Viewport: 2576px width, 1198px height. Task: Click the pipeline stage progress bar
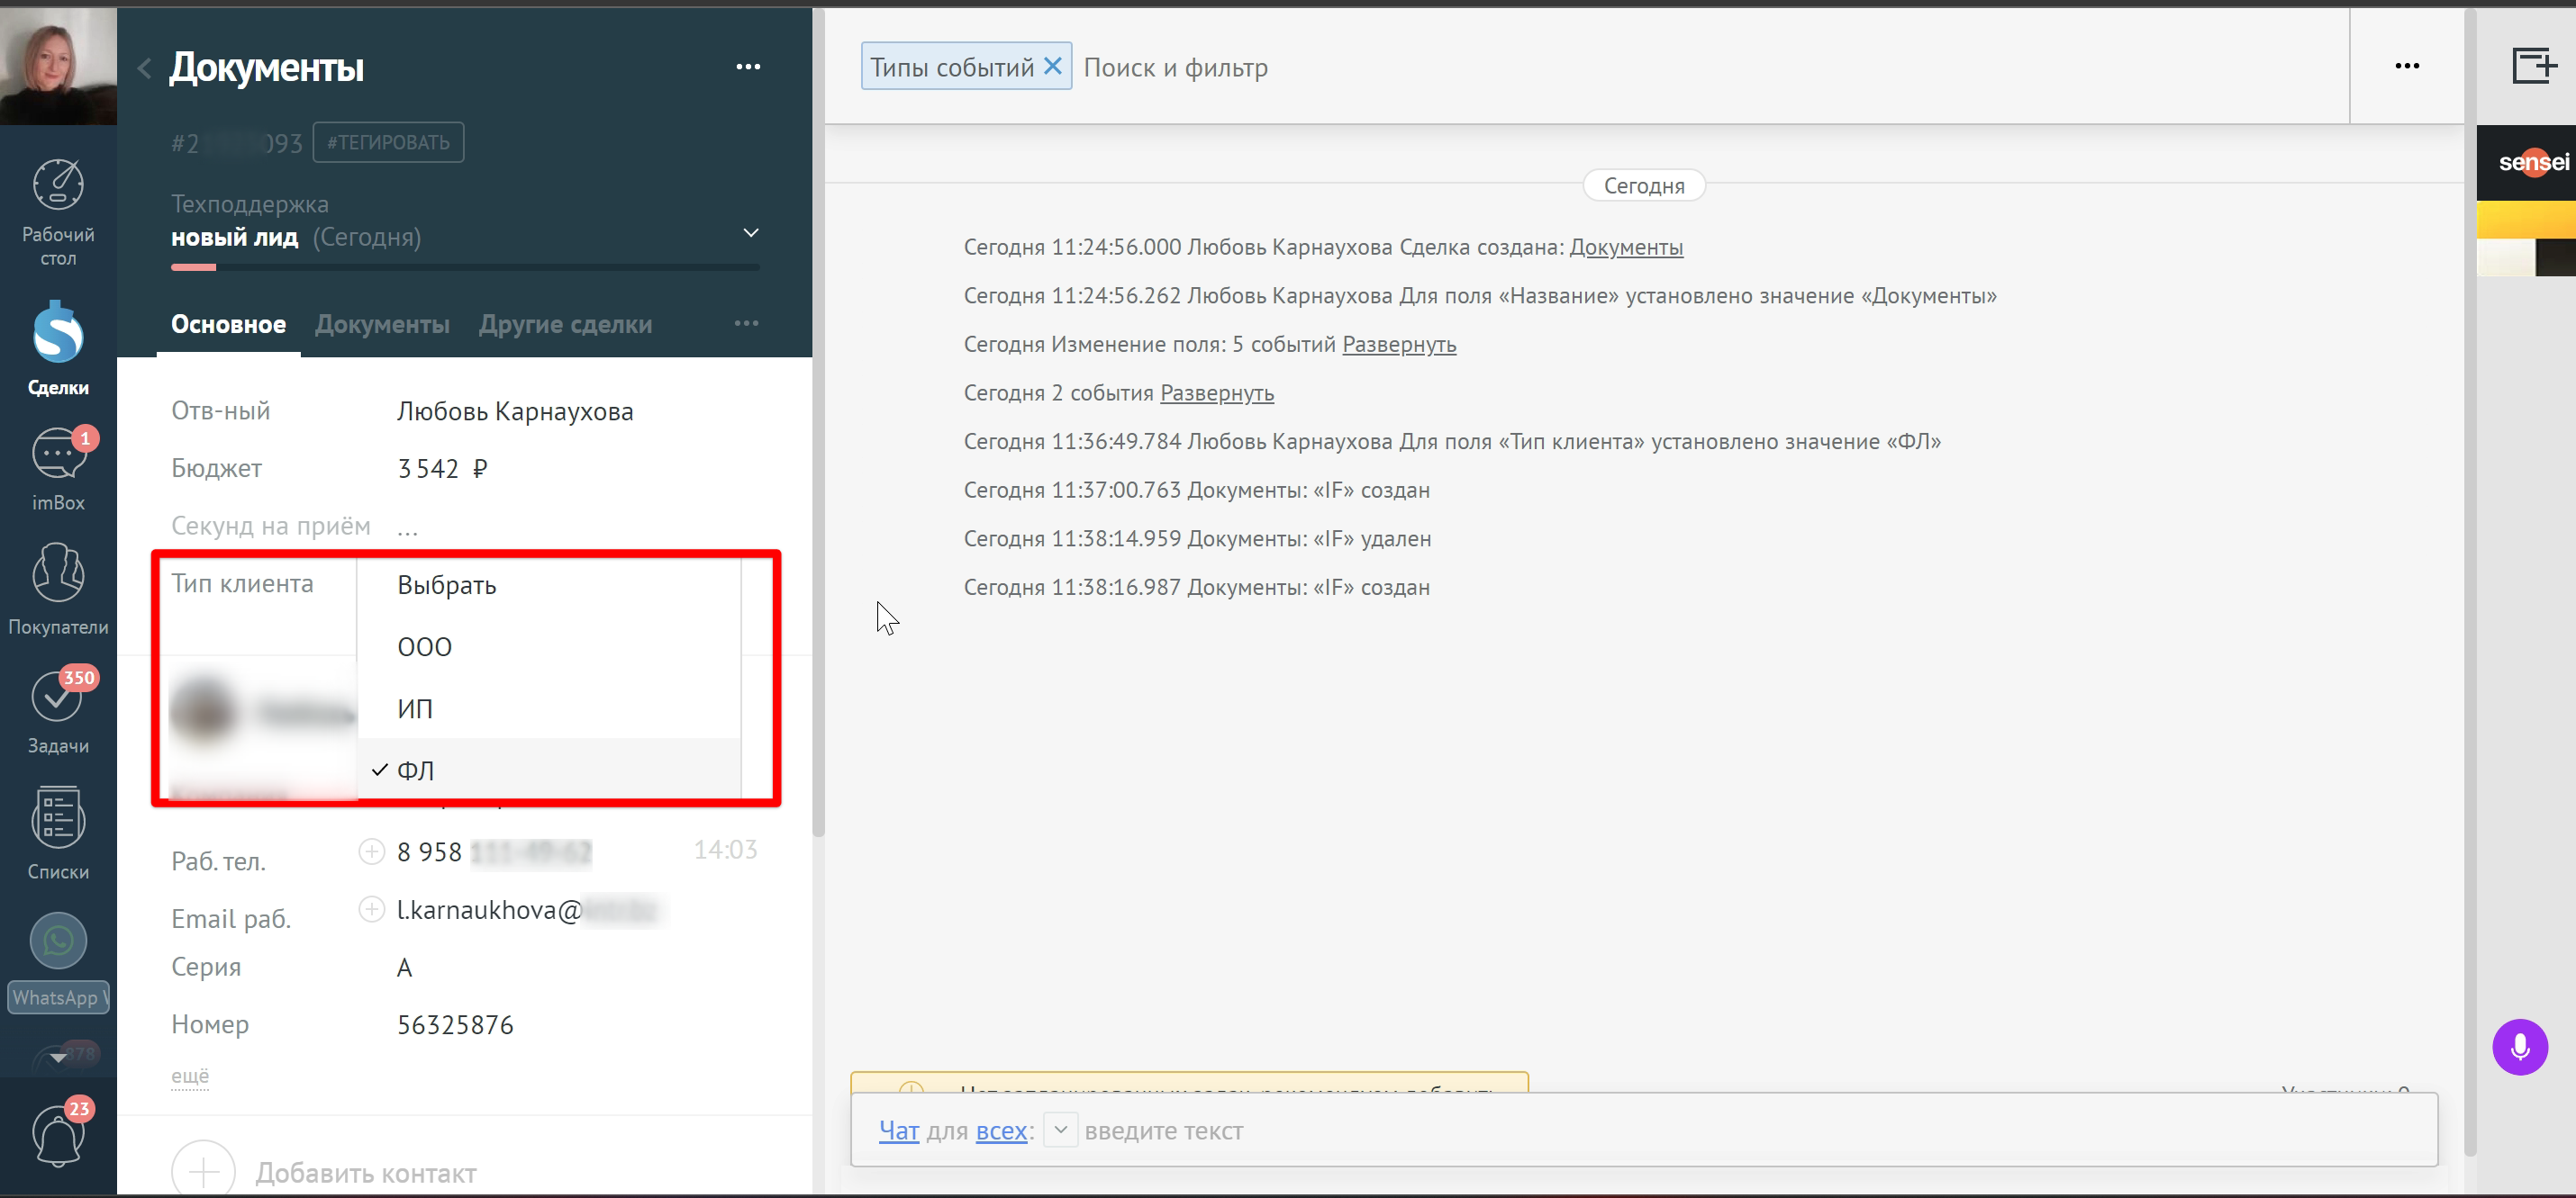point(465,266)
